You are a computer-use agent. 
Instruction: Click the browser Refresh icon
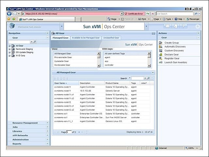148,14
